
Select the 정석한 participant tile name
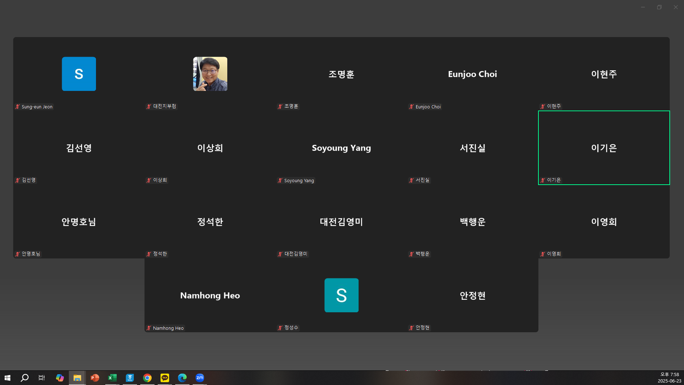coord(210,222)
